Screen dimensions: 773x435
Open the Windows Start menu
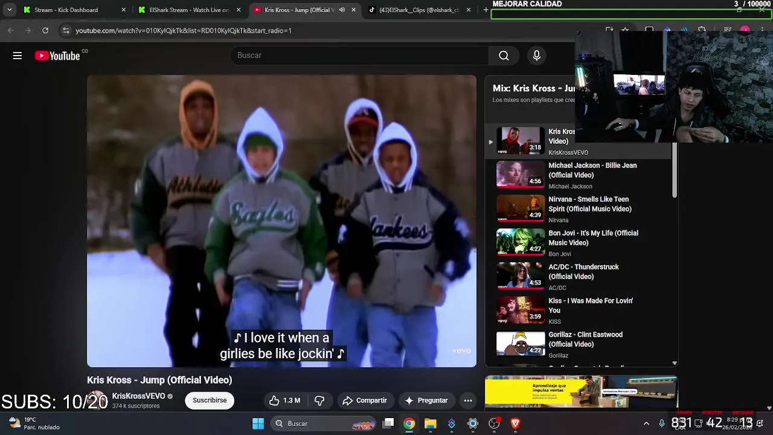tap(258, 424)
